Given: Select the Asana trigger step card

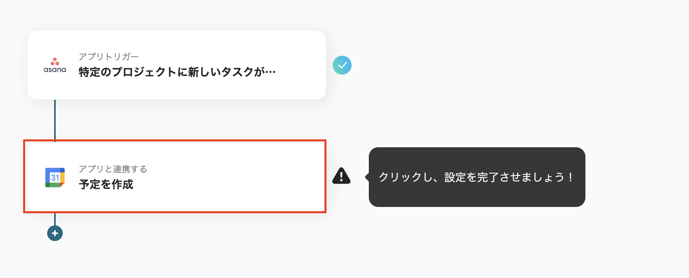Looking at the screenshot, I should tap(176, 65).
